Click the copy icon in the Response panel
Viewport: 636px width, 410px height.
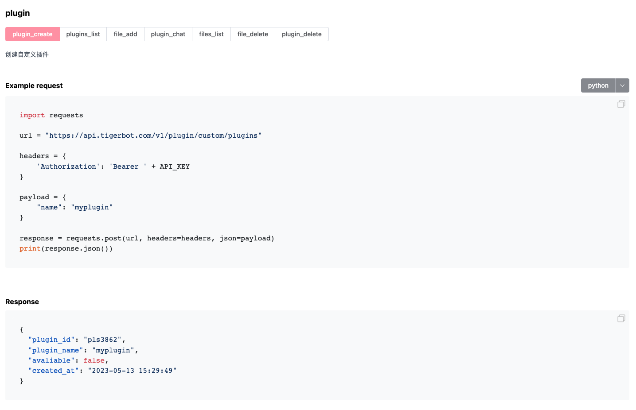tap(621, 318)
